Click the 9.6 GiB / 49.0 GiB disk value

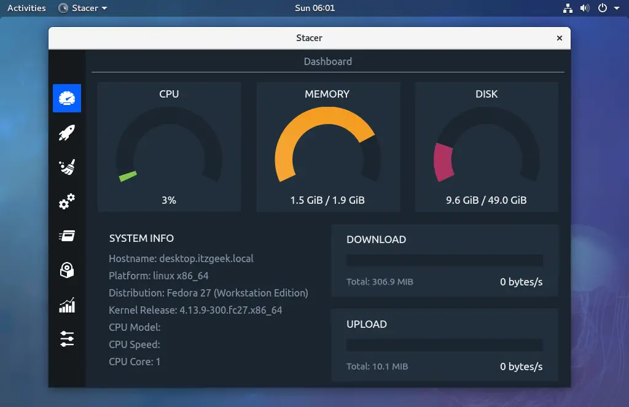tap(486, 200)
